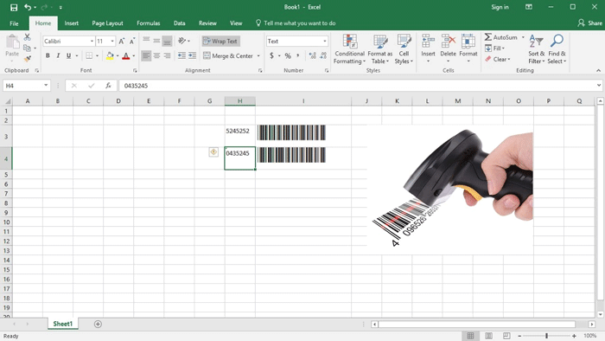
Task: Toggle Bold formatting button
Action: click(x=48, y=55)
